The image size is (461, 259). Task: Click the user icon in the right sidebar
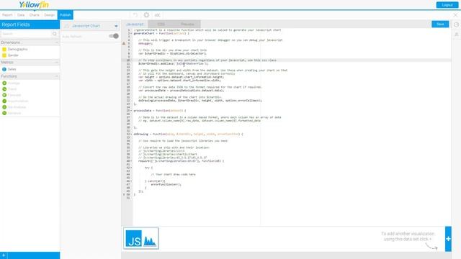pyautogui.click(x=456, y=35)
